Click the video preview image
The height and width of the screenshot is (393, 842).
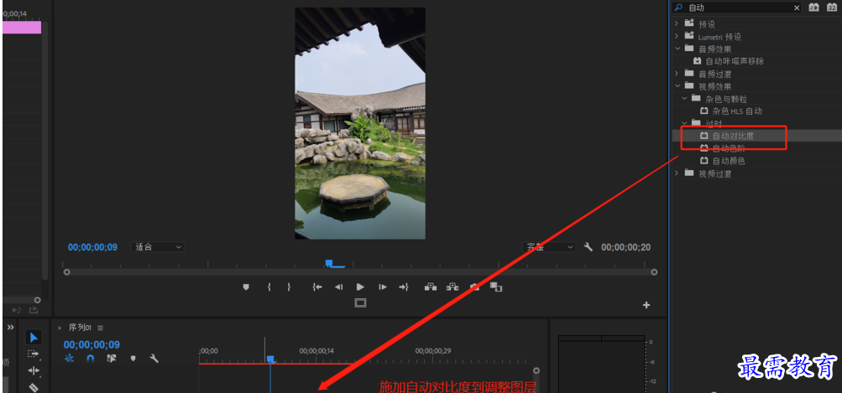click(360, 123)
